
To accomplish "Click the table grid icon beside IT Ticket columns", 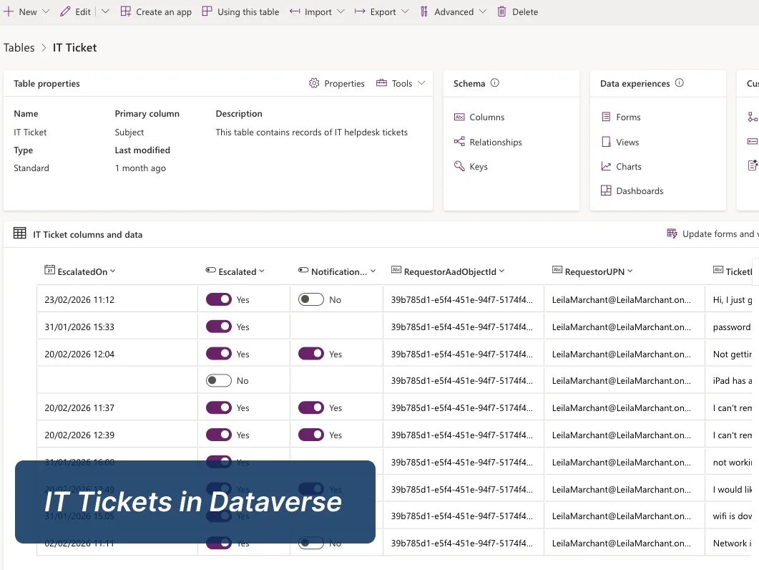I will 20,233.
